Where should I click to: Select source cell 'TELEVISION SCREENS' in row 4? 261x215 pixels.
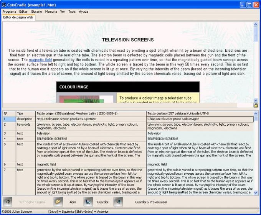91,139
